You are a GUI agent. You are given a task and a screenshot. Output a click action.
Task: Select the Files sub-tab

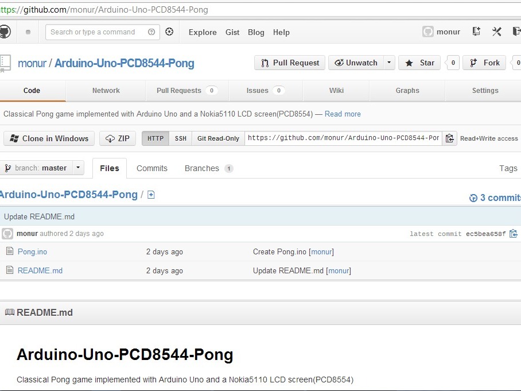pyautogui.click(x=110, y=168)
